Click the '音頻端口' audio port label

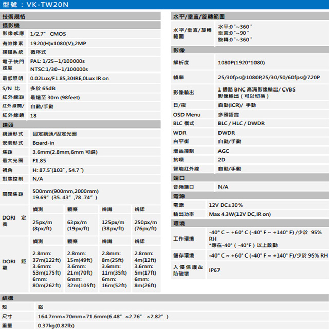click(x=184, y=187)
